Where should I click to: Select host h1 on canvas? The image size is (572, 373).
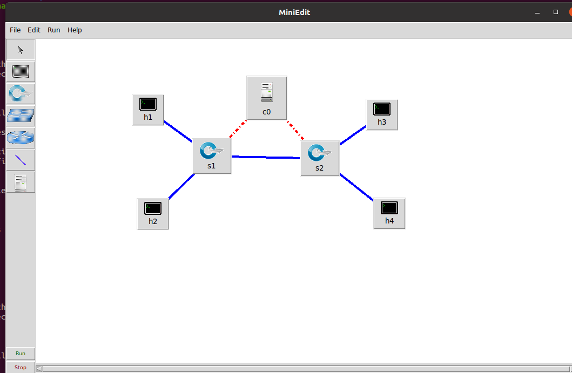(x=148, y=110)
